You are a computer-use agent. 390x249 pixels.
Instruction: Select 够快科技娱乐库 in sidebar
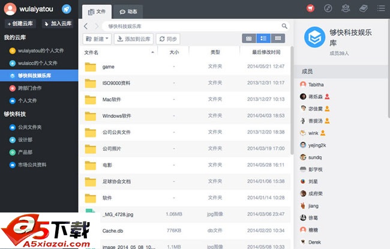click(x=39, y=75)
